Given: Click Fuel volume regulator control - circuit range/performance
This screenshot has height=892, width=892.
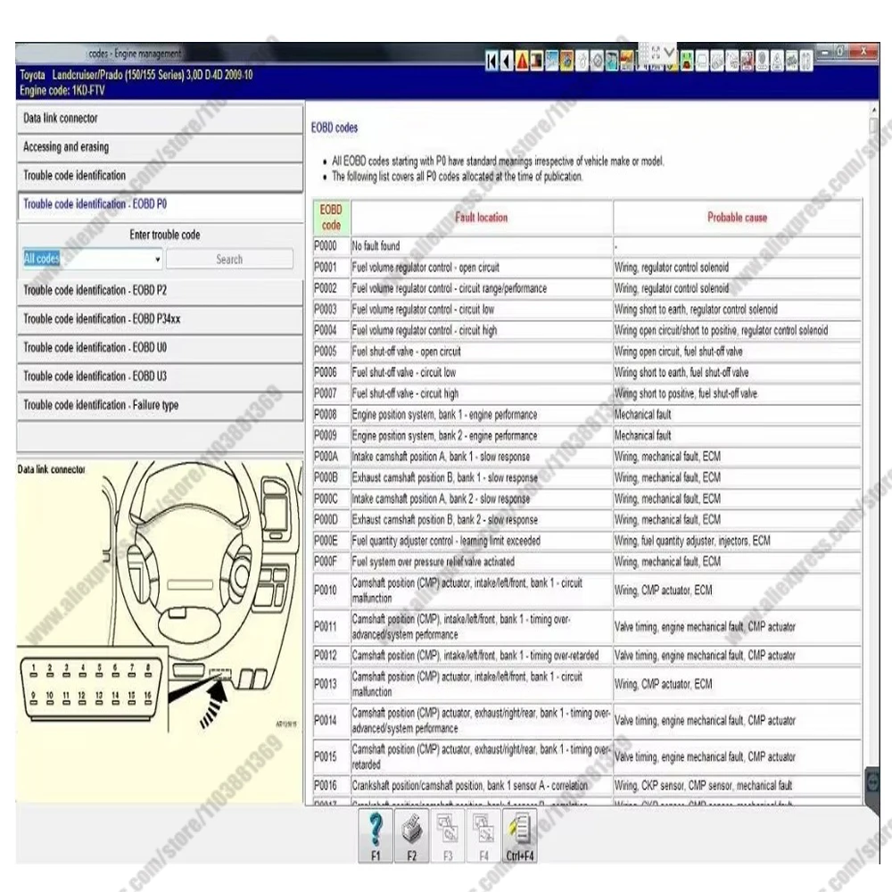Looking at the screenshot, I should 482,288.
